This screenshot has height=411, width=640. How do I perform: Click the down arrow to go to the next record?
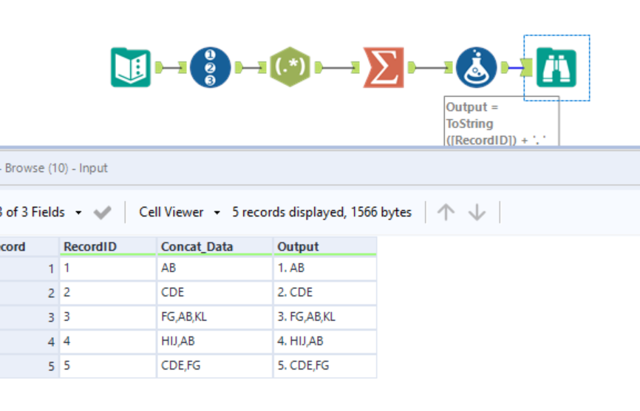pyautogui.click(x=477, y=213)
